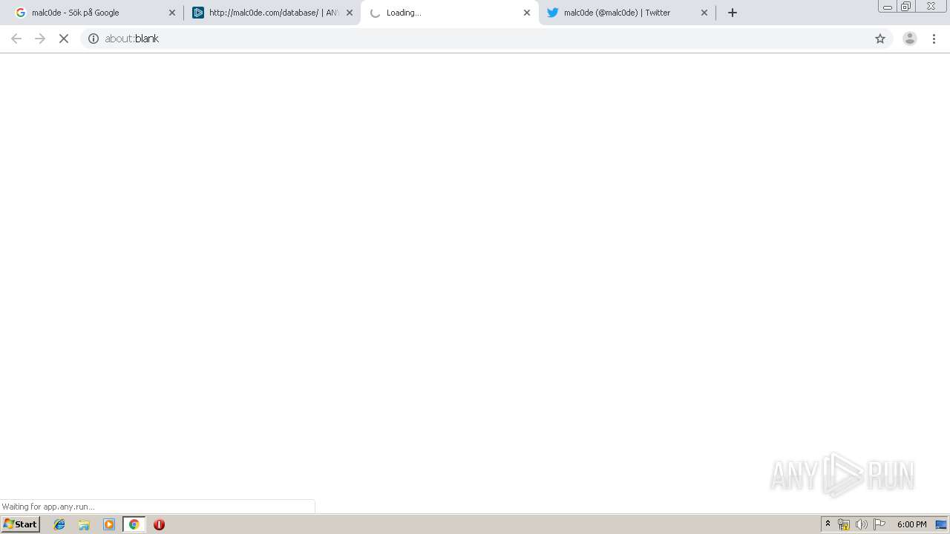
Task: Bookmark this page with the star
Action: [x=880, y=39]
